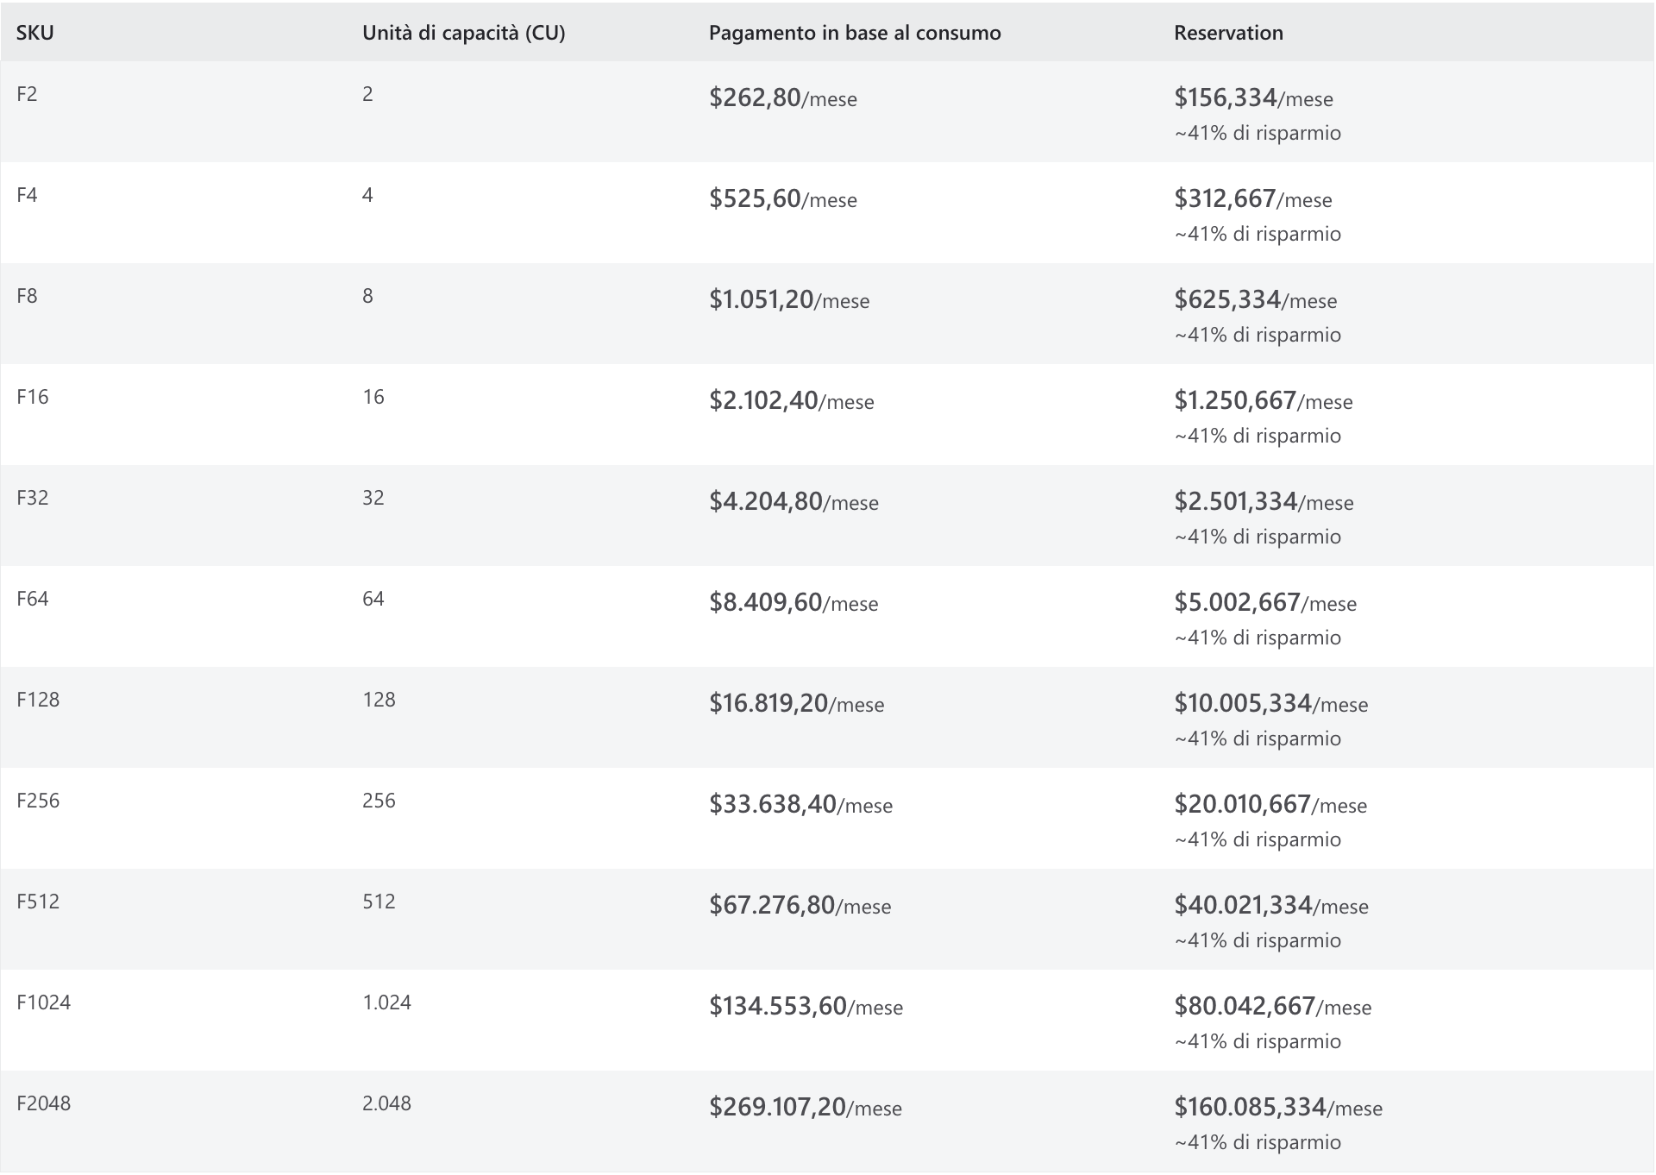Click the SKU column header
The height and width of the screenshot is (1175, 1656).
point(35,33)
